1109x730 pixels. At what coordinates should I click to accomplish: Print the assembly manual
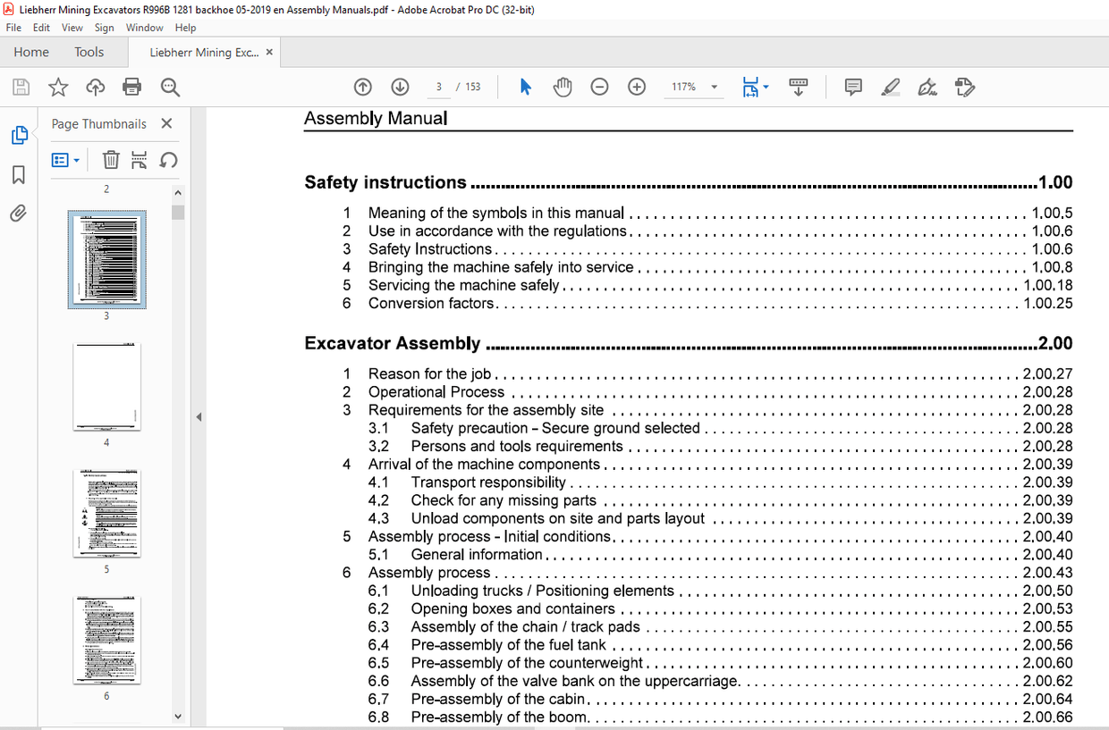click(132, 87)
